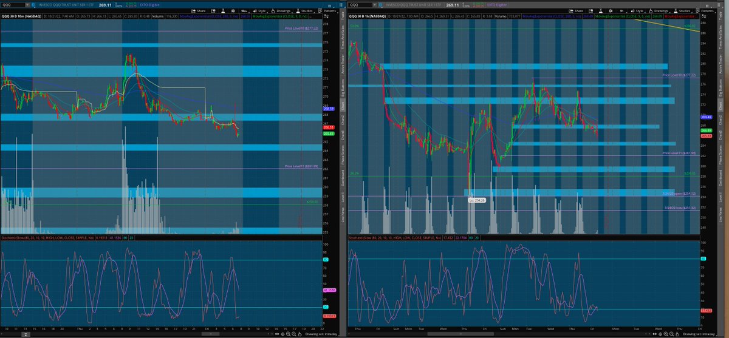The width and height of the screenshot is (729, 338).
Task: Click the quick chart icon beside right Share
Action: (x=590, y=11)
